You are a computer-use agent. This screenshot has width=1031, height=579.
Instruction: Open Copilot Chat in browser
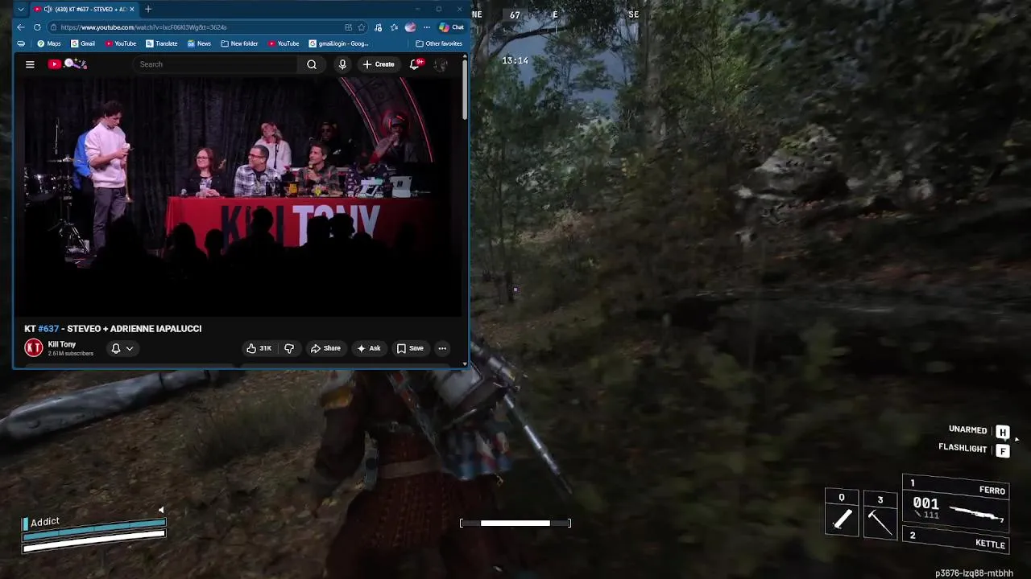pos(451,27)
